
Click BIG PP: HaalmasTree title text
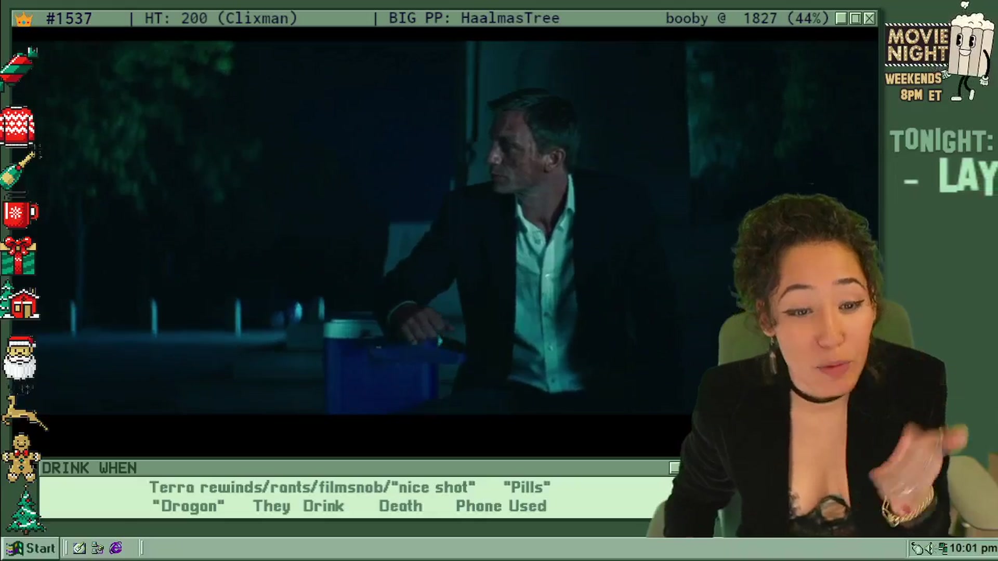coord(474,19)
